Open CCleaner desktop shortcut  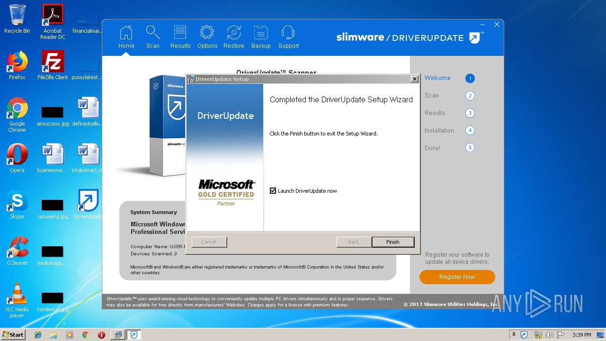[x=17, y=251]
